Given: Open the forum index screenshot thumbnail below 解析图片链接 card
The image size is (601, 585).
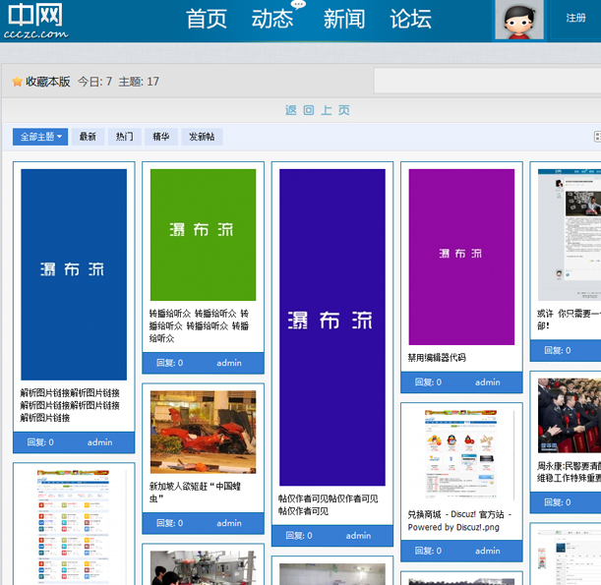Looking at the screenshot, I should click(74, 527).
